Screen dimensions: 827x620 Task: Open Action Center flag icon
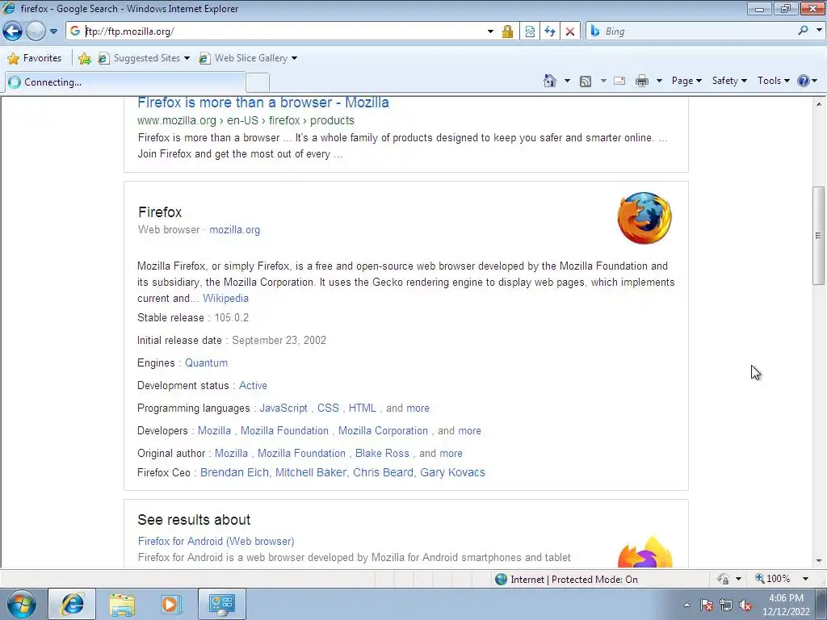[x=707, y=605]
